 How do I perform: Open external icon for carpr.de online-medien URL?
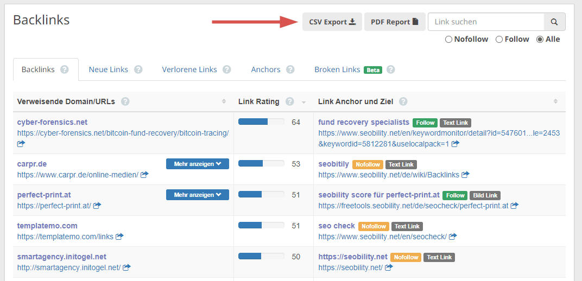145,174
